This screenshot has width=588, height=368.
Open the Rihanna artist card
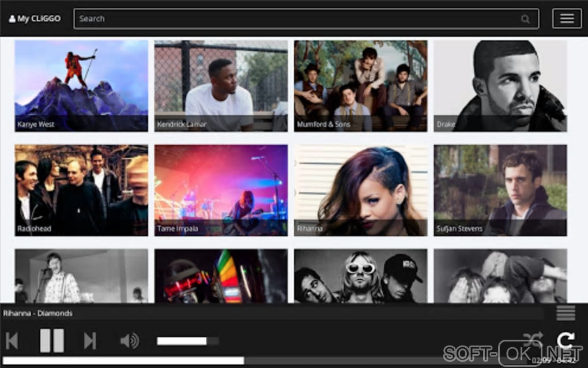(360, 190)
